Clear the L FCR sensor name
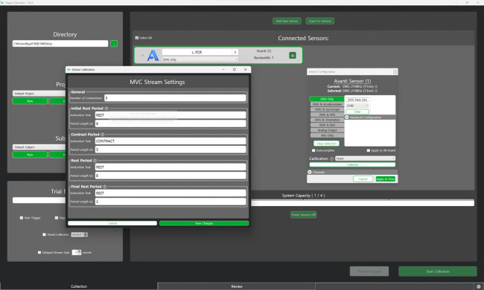Viewport: 484px width, 290px height. coord(235,52)
